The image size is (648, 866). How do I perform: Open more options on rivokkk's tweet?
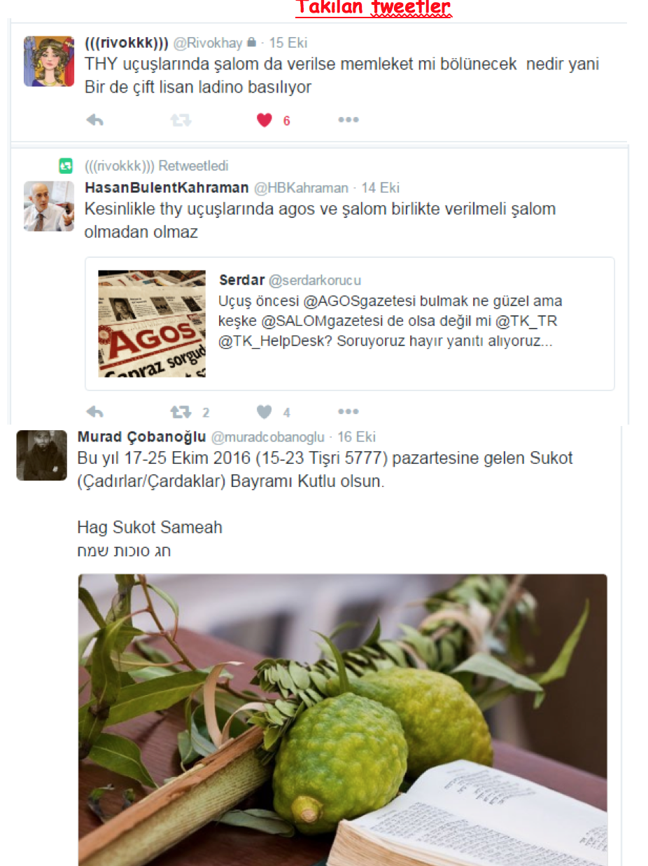[348, 121]
